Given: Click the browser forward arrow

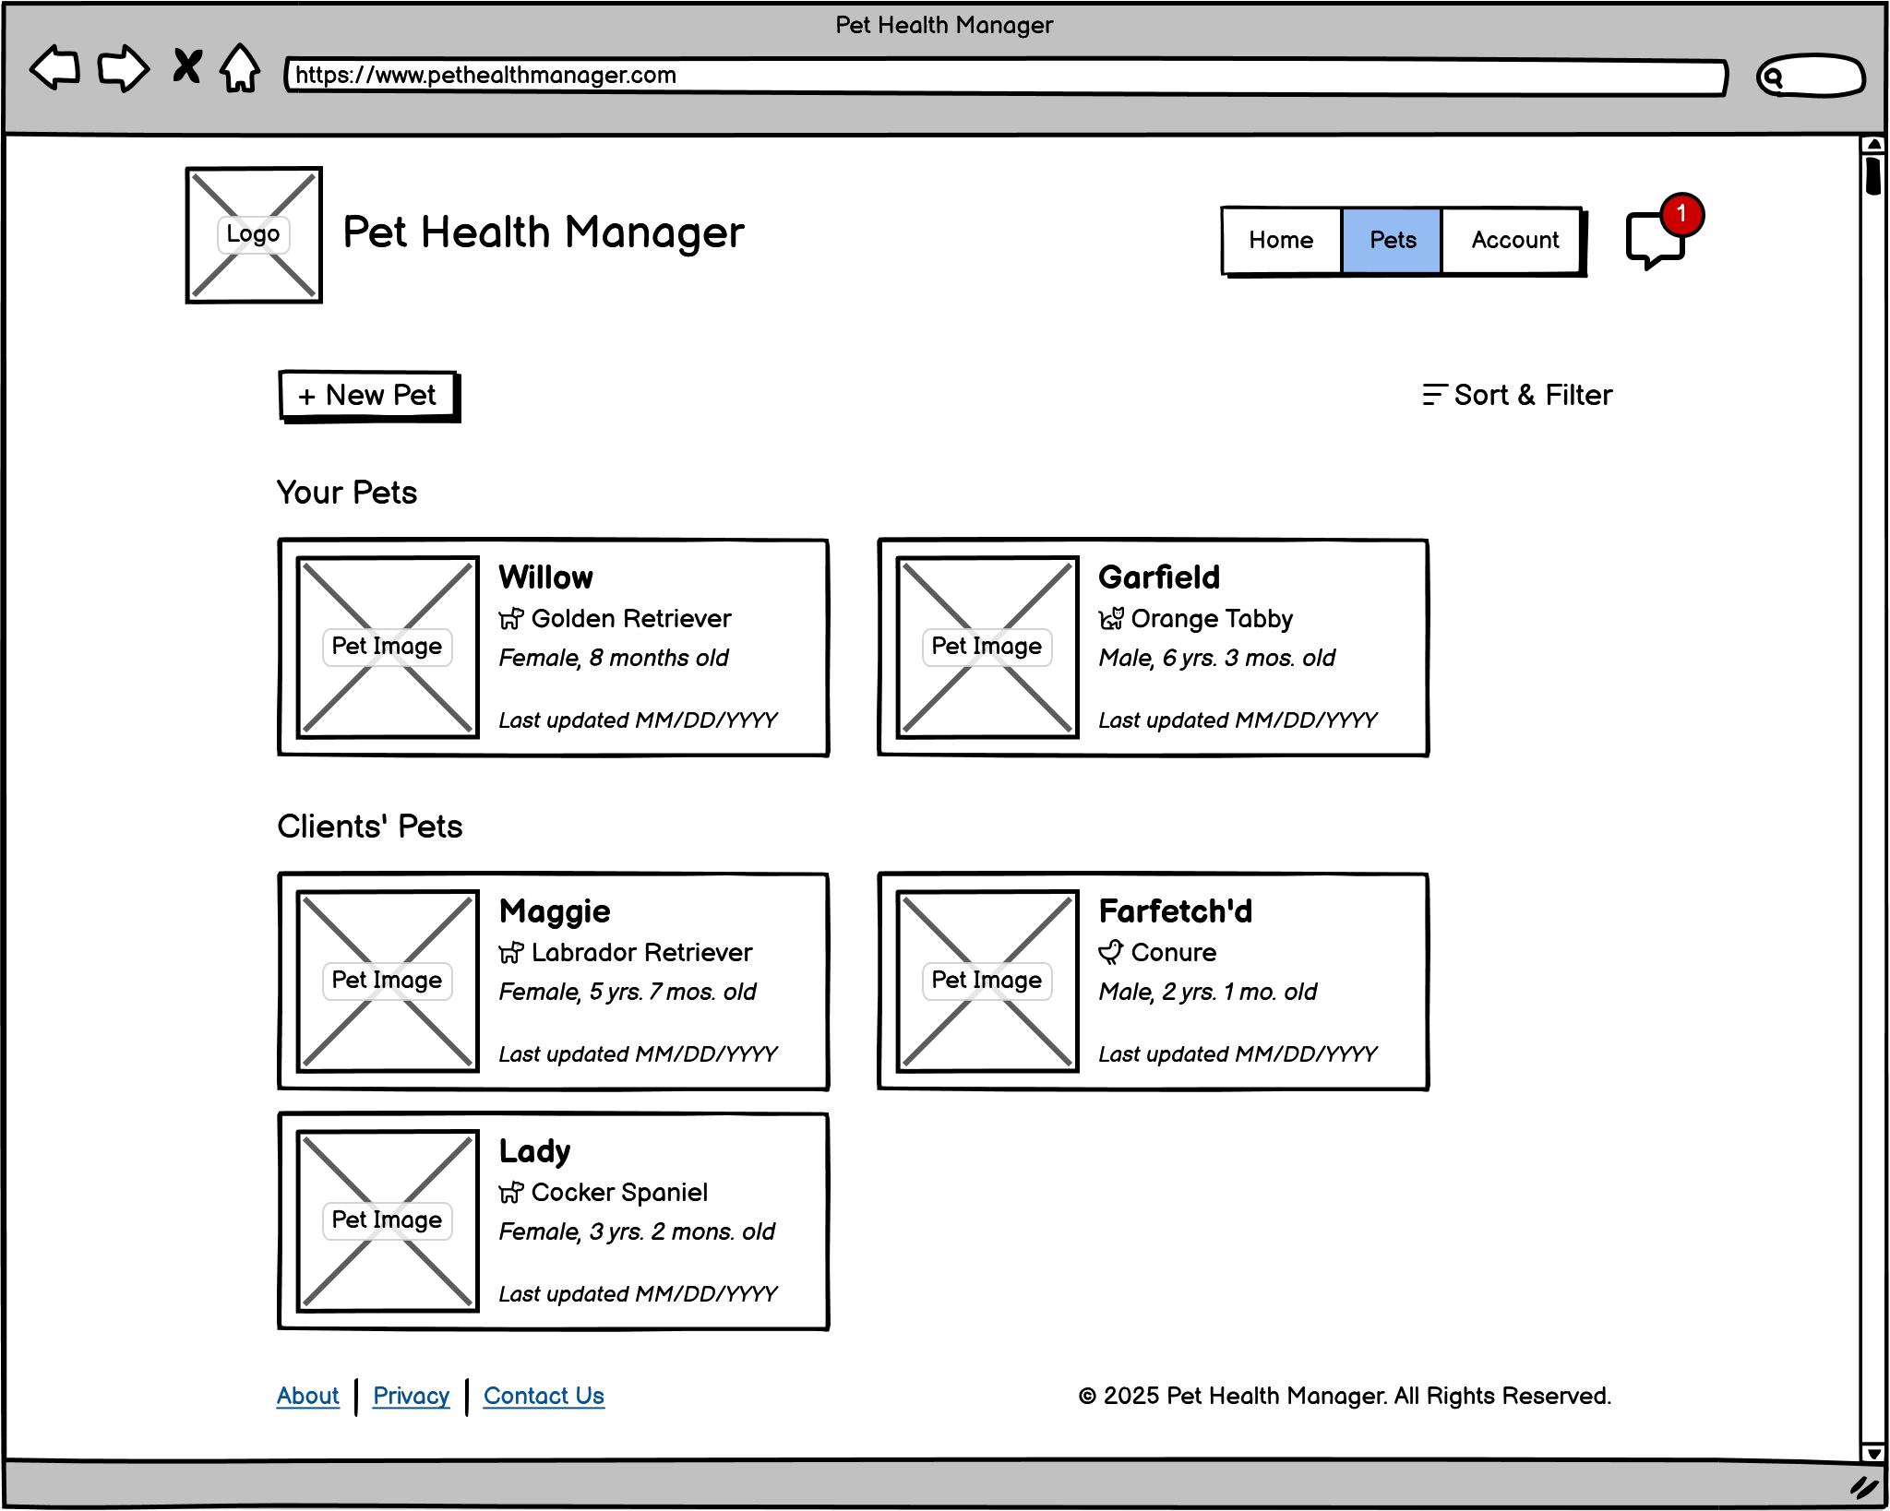Looking at the screenshot, I should 124,67.
